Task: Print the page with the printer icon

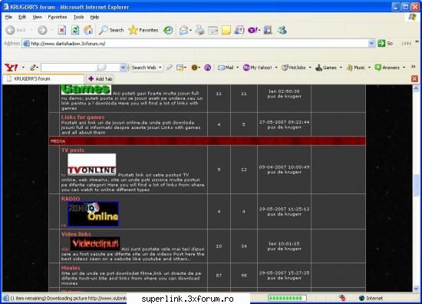Action: [x=199, y=30]
